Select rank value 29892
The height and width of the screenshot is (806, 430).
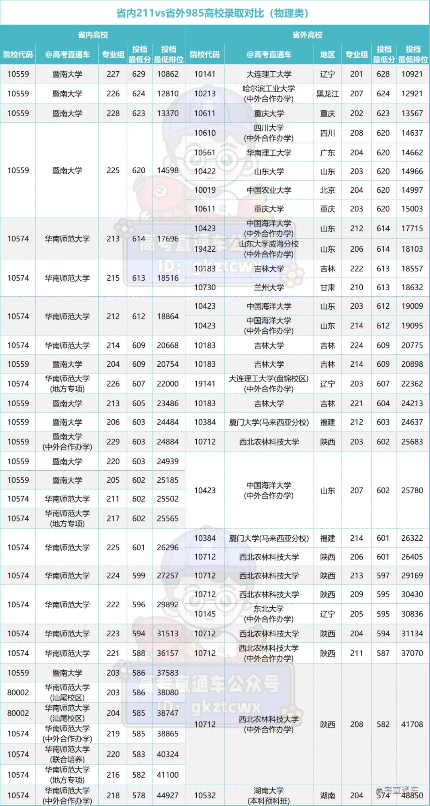[x=168, y=604]
